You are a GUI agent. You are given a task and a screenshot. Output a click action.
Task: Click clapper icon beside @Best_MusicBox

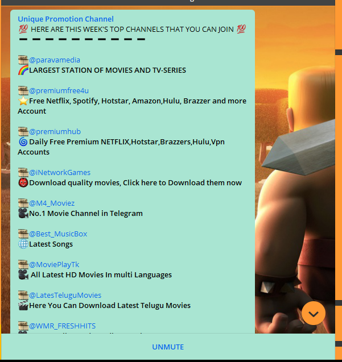[23, 234]
